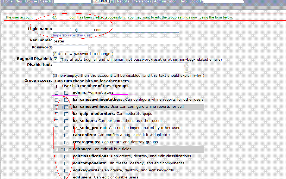Check bz_sudoers membership checkbox

tap(66, 121)
